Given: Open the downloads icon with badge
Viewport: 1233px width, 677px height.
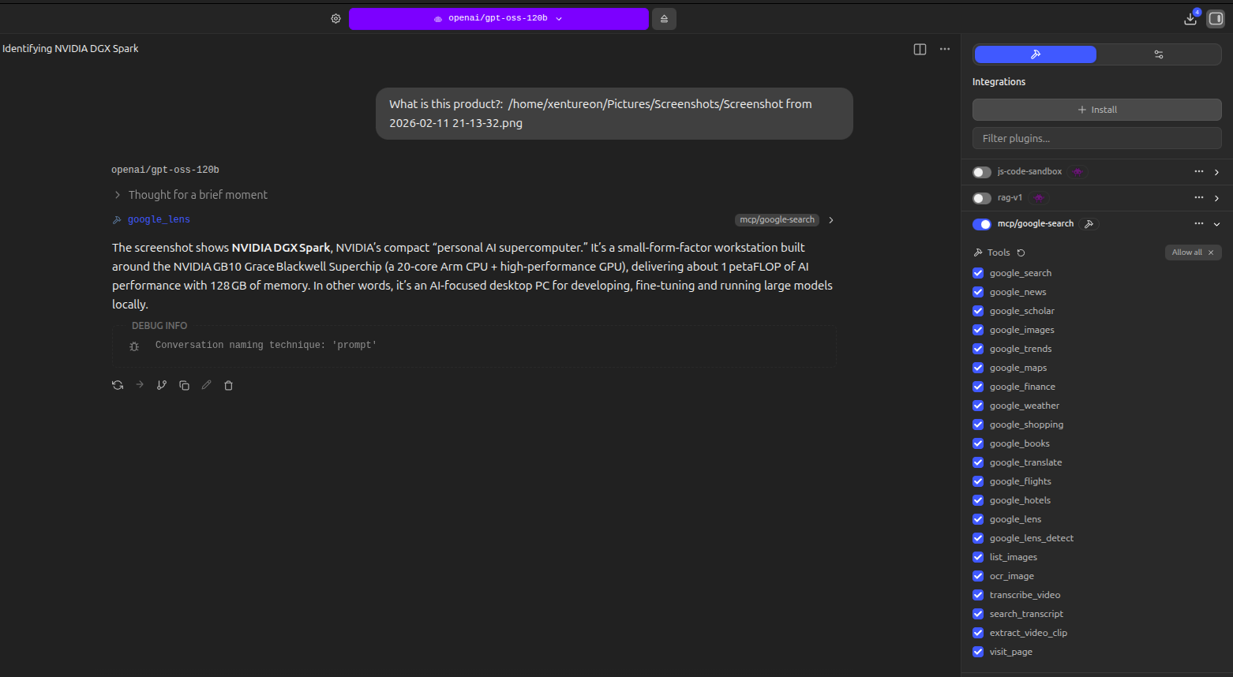Looking at the screenshot, I should (1190, 18).
